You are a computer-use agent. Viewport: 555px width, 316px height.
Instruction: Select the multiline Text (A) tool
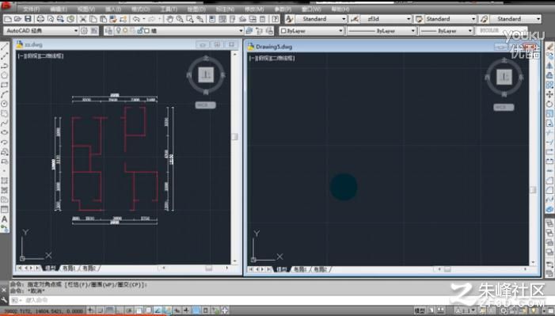coord(5,219)
